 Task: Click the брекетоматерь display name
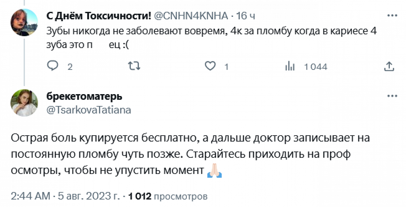coord(84,96)
